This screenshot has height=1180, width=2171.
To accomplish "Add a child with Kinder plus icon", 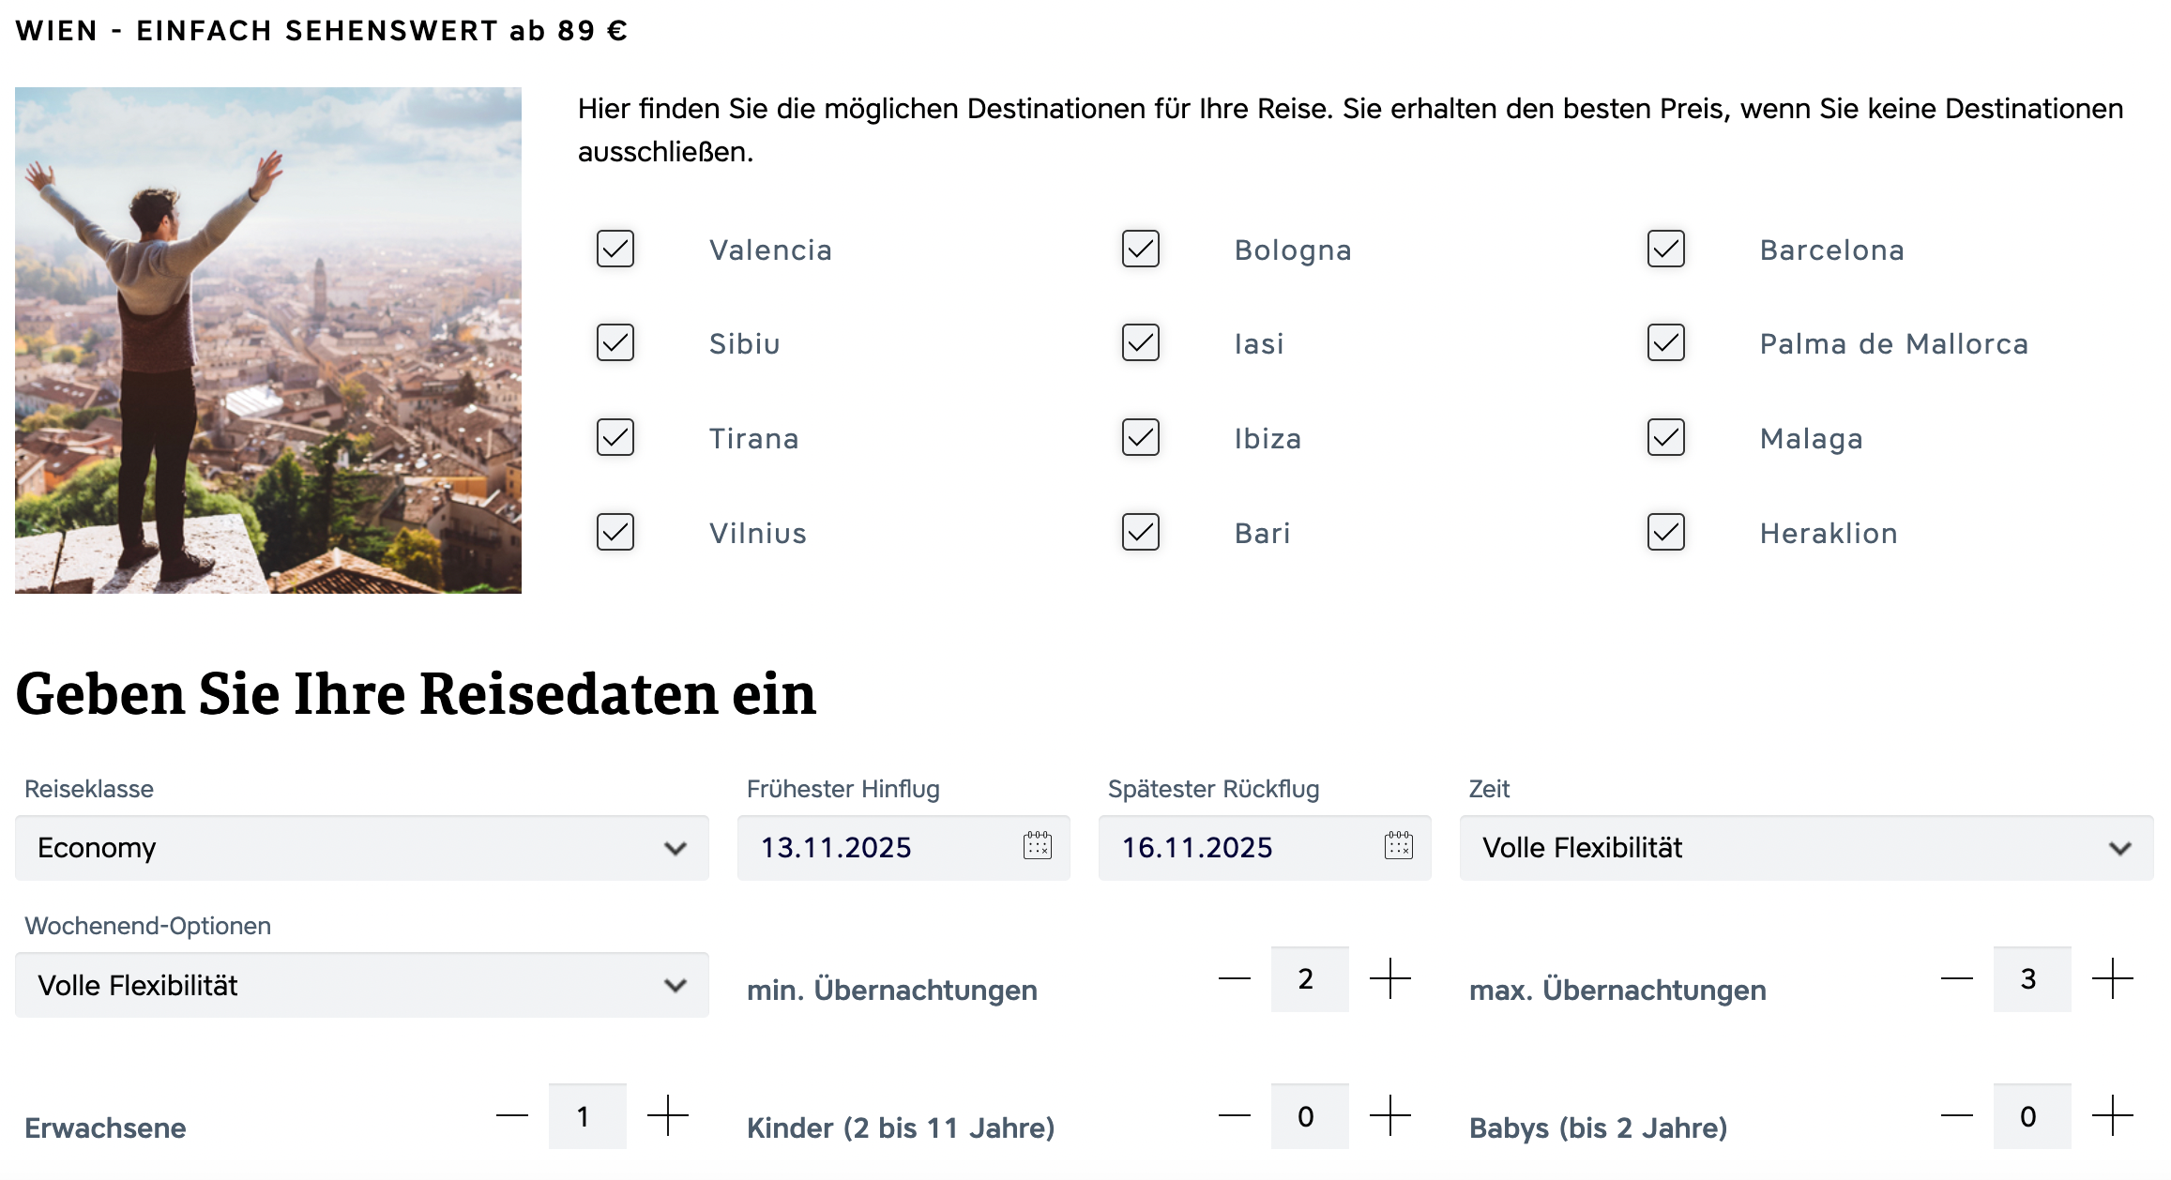I will 1389,1116.
